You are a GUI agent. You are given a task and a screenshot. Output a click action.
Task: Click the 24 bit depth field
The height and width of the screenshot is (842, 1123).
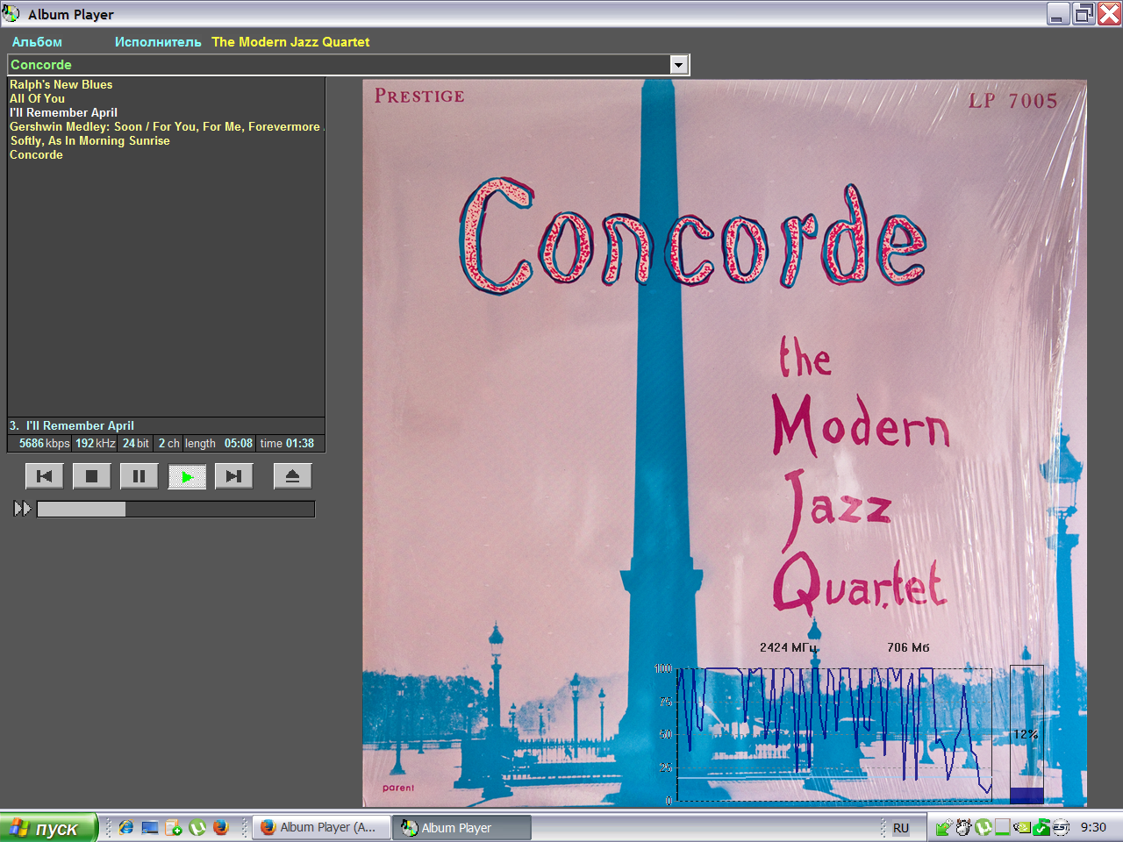coord(136,444)
